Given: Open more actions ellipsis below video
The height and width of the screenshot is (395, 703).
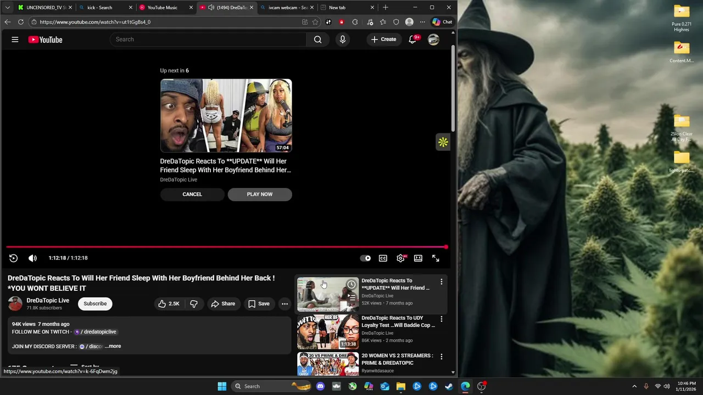Looking at the screenshot, I should click(284, 303).
